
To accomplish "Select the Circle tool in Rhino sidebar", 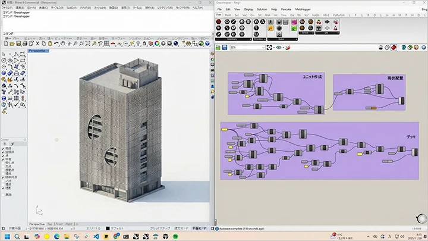I will 4,60.
